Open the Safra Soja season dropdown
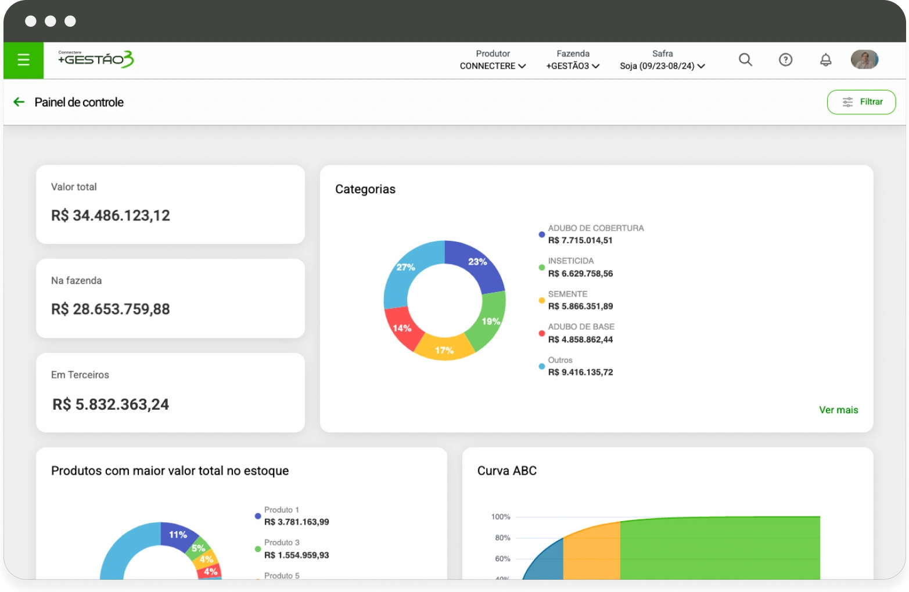This screenshot has height=592, width=909. tap(662, 60)
